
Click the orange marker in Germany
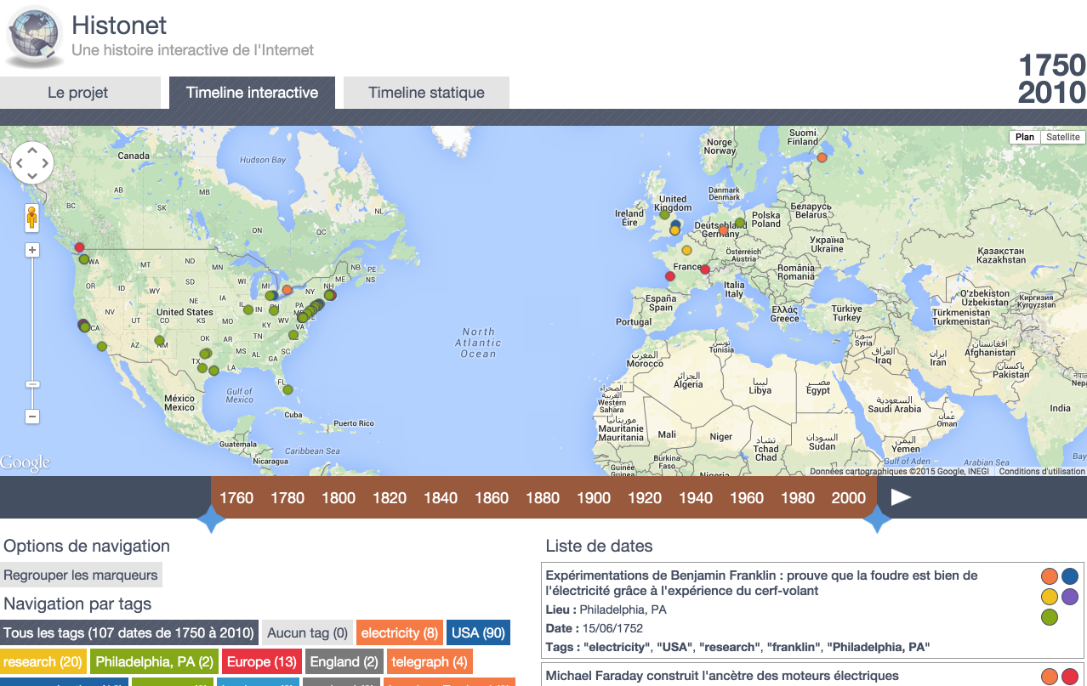(723, 230)
